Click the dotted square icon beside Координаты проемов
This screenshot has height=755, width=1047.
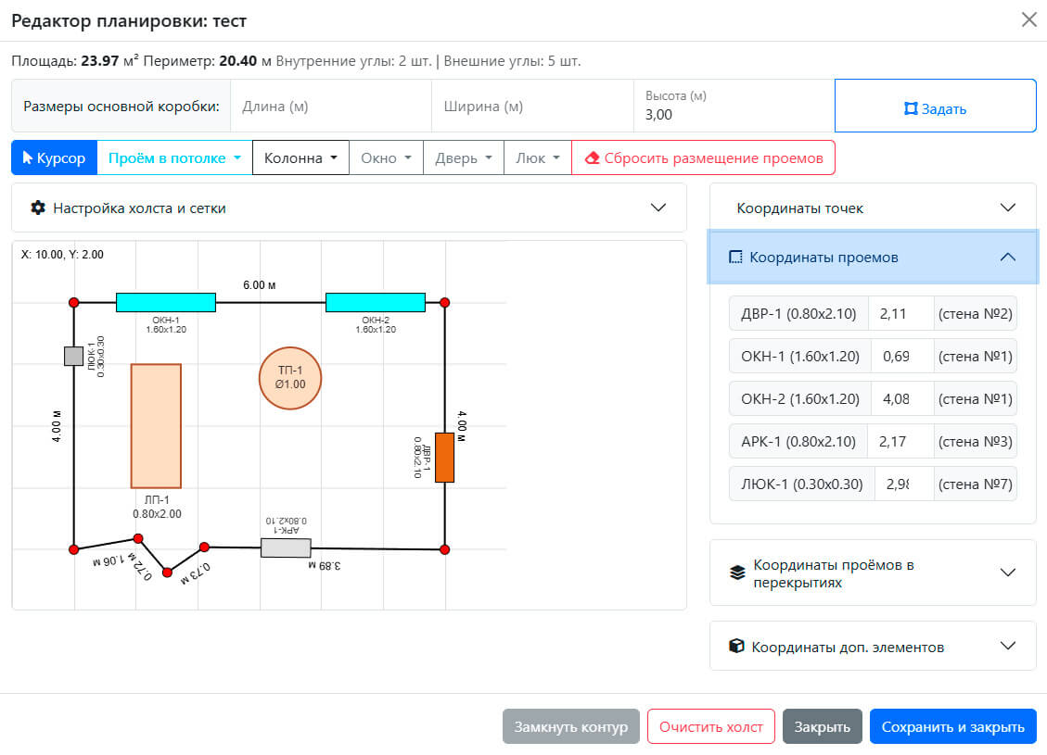pyautogui.click(x=735, y=258)
